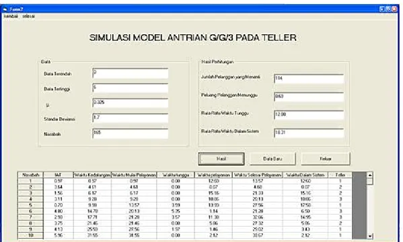Click IAT cell 4.80 in row 6
403x242 pixels.
coord(59,211)
